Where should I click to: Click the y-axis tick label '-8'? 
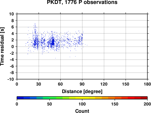(x=12, y=73)
